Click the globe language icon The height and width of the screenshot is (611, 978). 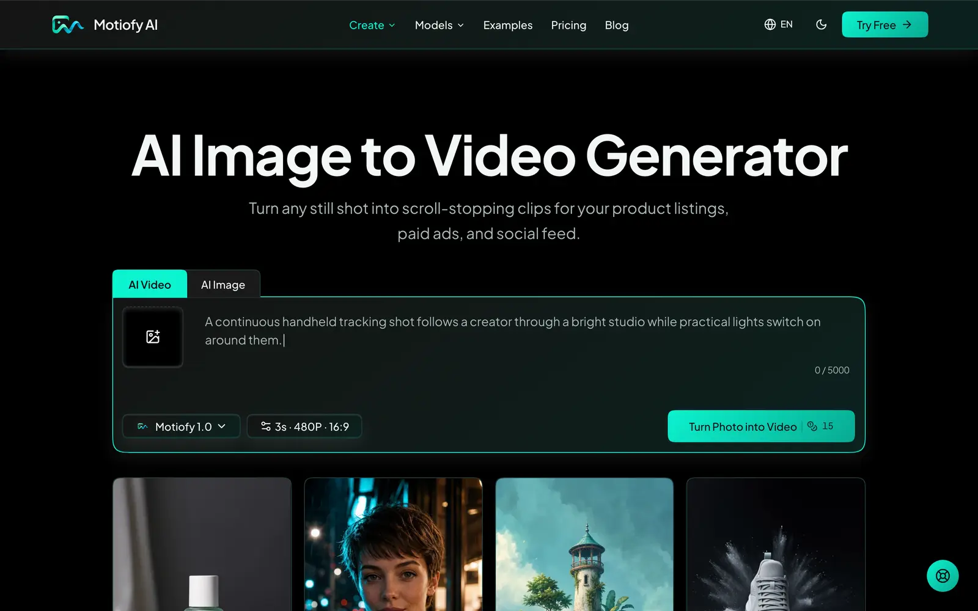pos(770,24)
